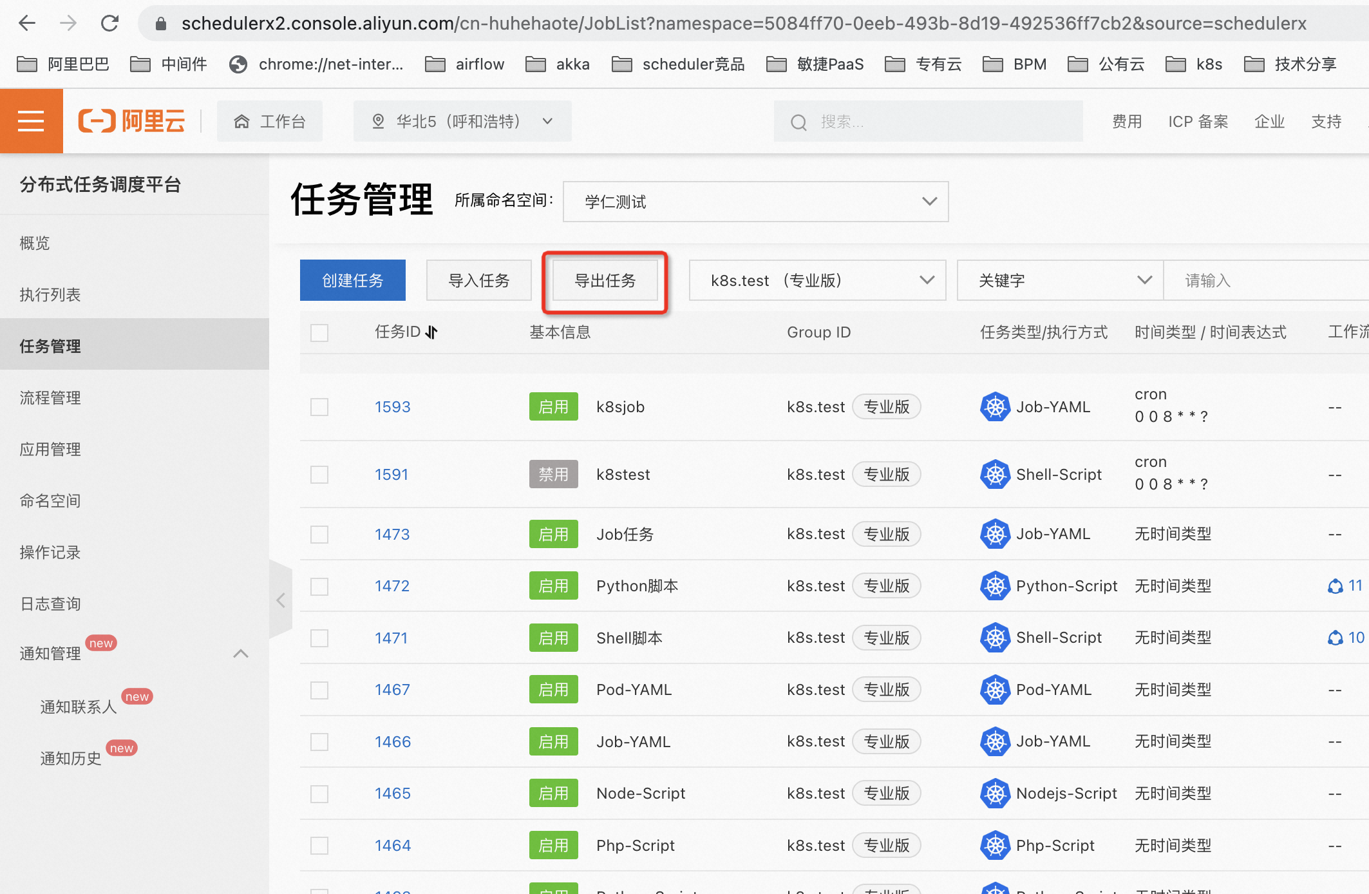Open the akka bookmark folder

pos(558,64)
